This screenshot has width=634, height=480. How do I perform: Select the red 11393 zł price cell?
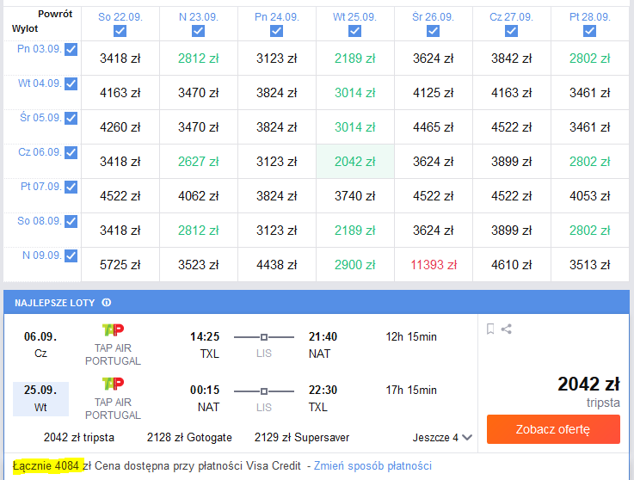(434, 265)
